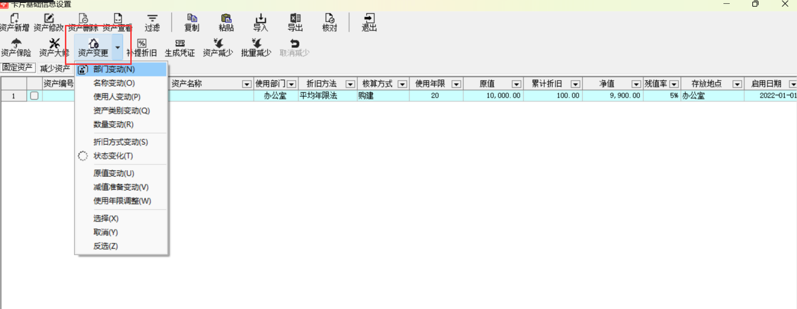Select row header number 1

[x=13, y=96]
